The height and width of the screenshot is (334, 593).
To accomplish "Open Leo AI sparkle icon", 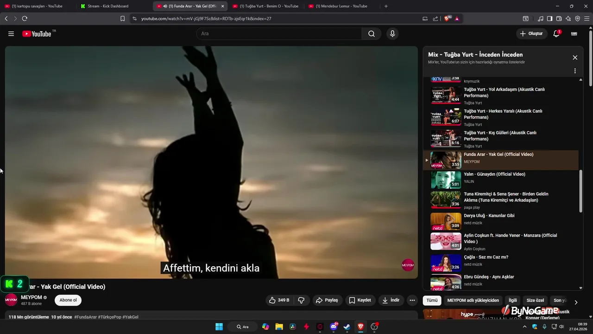I will (x=568, y=19).
